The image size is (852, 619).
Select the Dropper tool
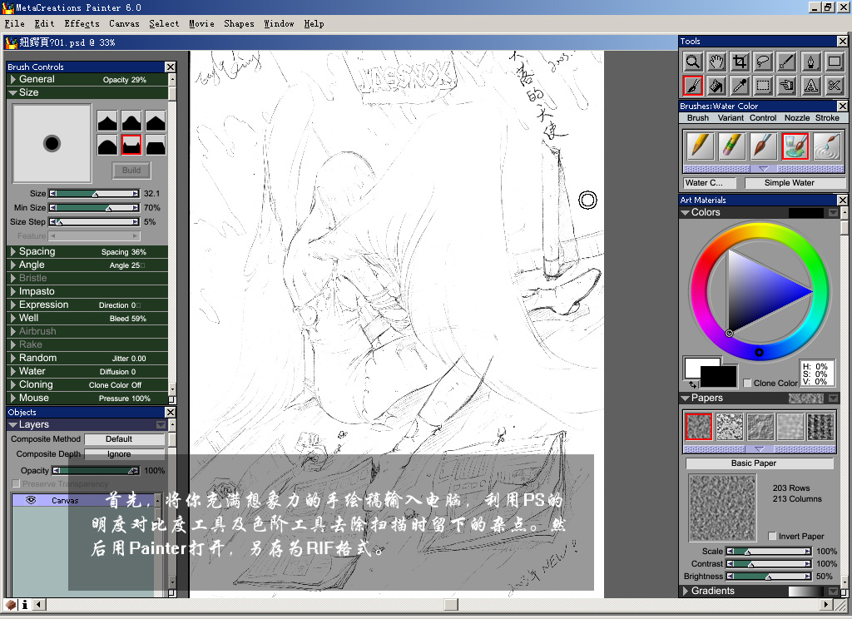point(740,86)
